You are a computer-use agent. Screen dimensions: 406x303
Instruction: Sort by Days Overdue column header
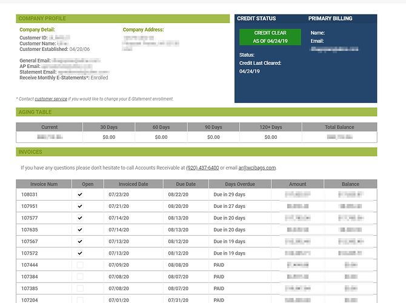(240, 184)
